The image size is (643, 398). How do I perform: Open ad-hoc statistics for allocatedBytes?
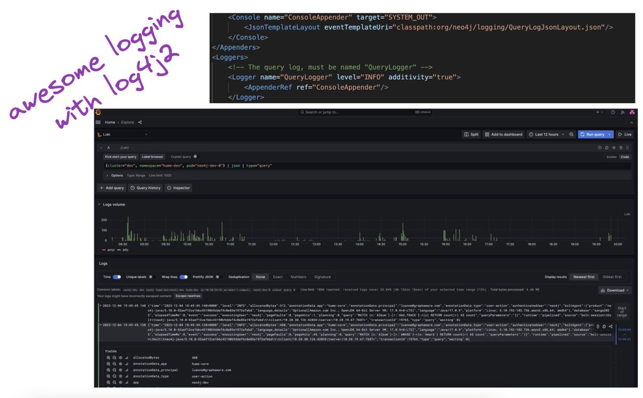pyautogui.click(x=126, y=357)
